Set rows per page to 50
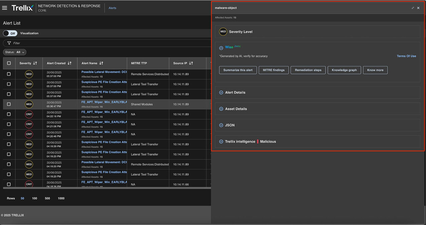 (x=22, y=198)
